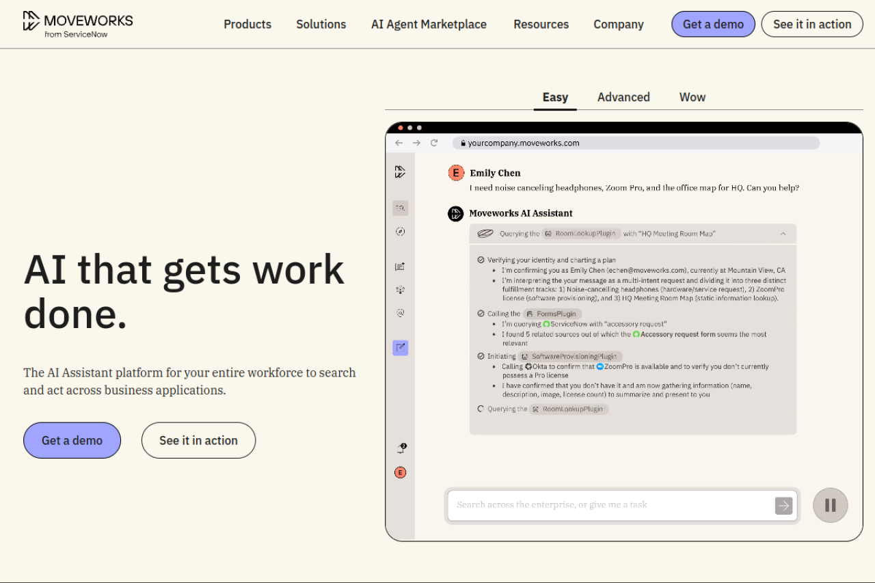Click the FormsPlugin chip
Screen dimensions: 875x583
tap(552, 314)
